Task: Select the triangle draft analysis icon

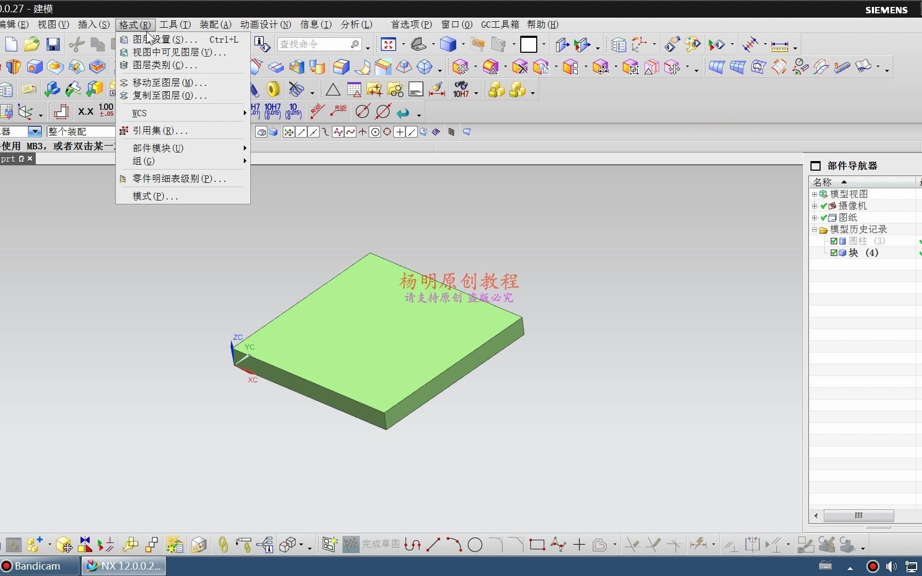Action: [332, 89]
